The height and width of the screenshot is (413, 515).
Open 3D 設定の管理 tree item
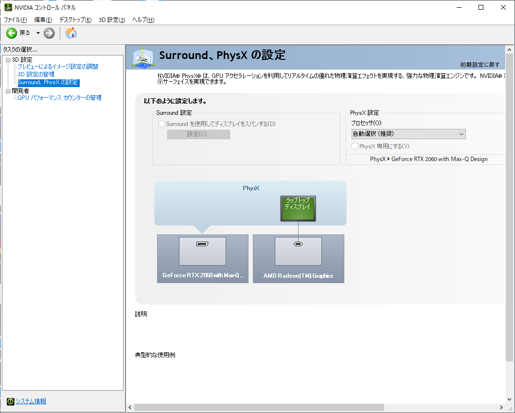point(36,74)
